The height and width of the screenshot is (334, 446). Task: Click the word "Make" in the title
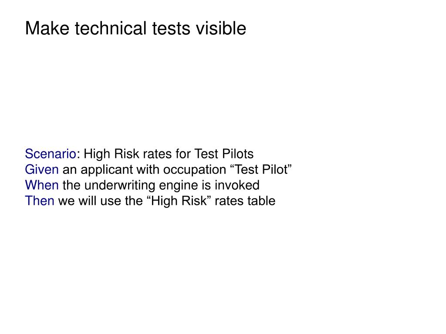[47, 28]
